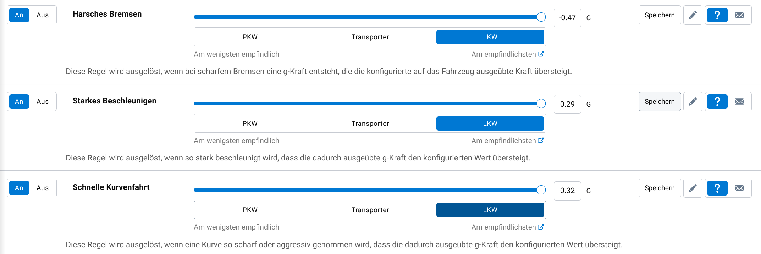Viewport: 761px width, 254px height.
Task: Open the help question mark for Harsches Bremsen
Action: (717, 15)
